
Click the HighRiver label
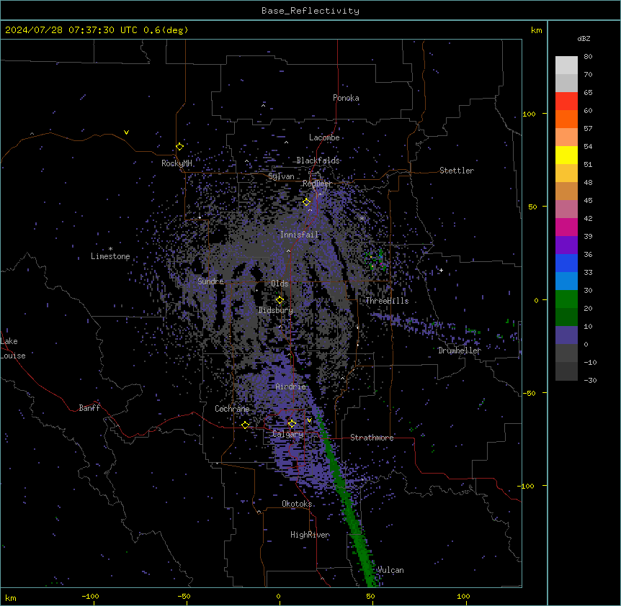tap(310, 535)
